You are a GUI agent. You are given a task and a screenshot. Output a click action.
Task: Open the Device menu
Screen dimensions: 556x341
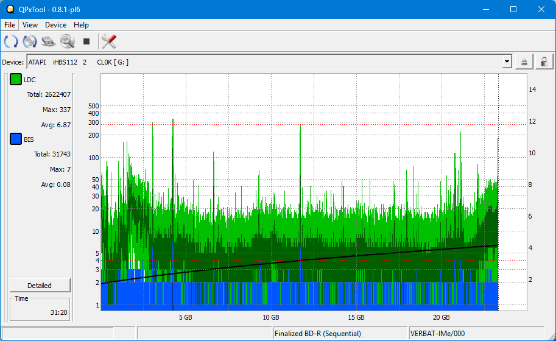(55, 25)
